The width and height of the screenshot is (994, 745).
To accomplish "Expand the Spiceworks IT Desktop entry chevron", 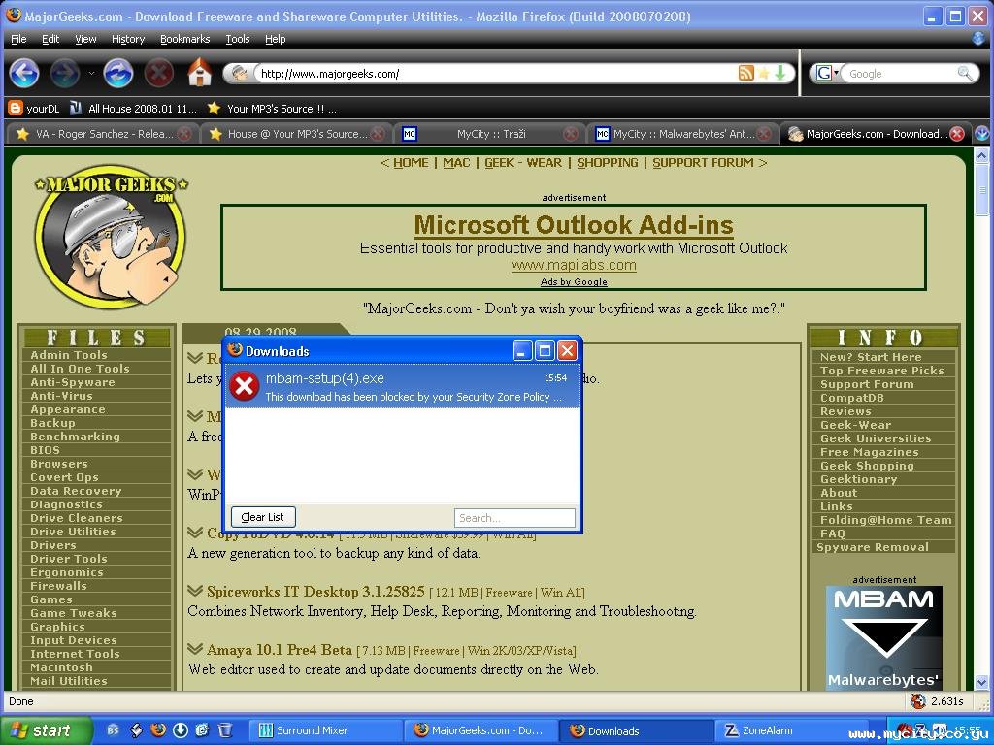I will pos(195,591).
